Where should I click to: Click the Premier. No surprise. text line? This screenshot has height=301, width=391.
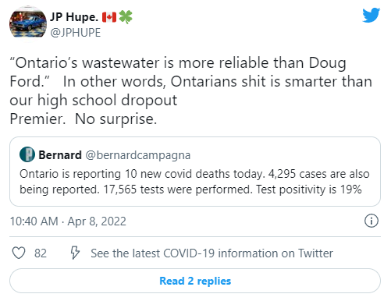pos(84,119)
